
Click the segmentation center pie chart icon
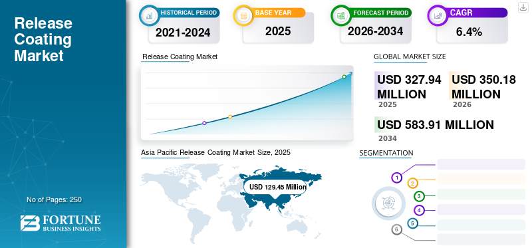tap(388, 203)
